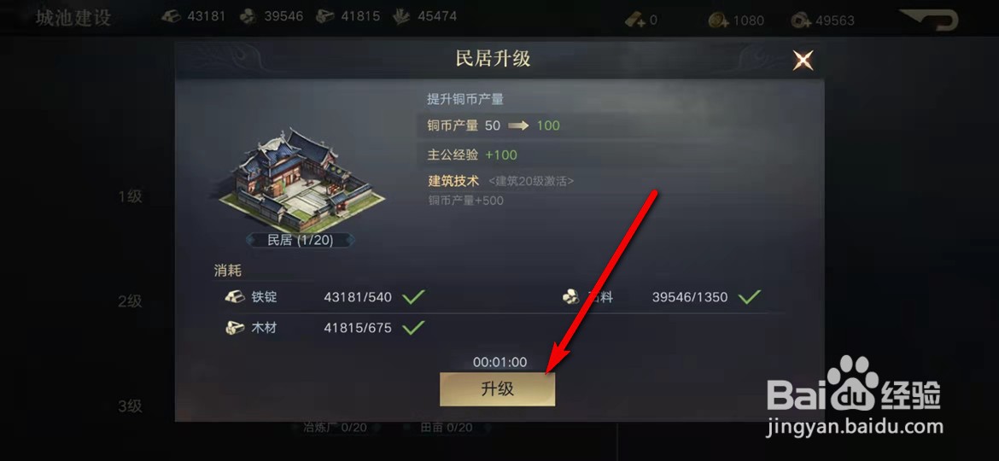This screenshot has height=461, width=999.
Task: Add gold bars via the 0 counter icon
Action: (x=635, y=20)
